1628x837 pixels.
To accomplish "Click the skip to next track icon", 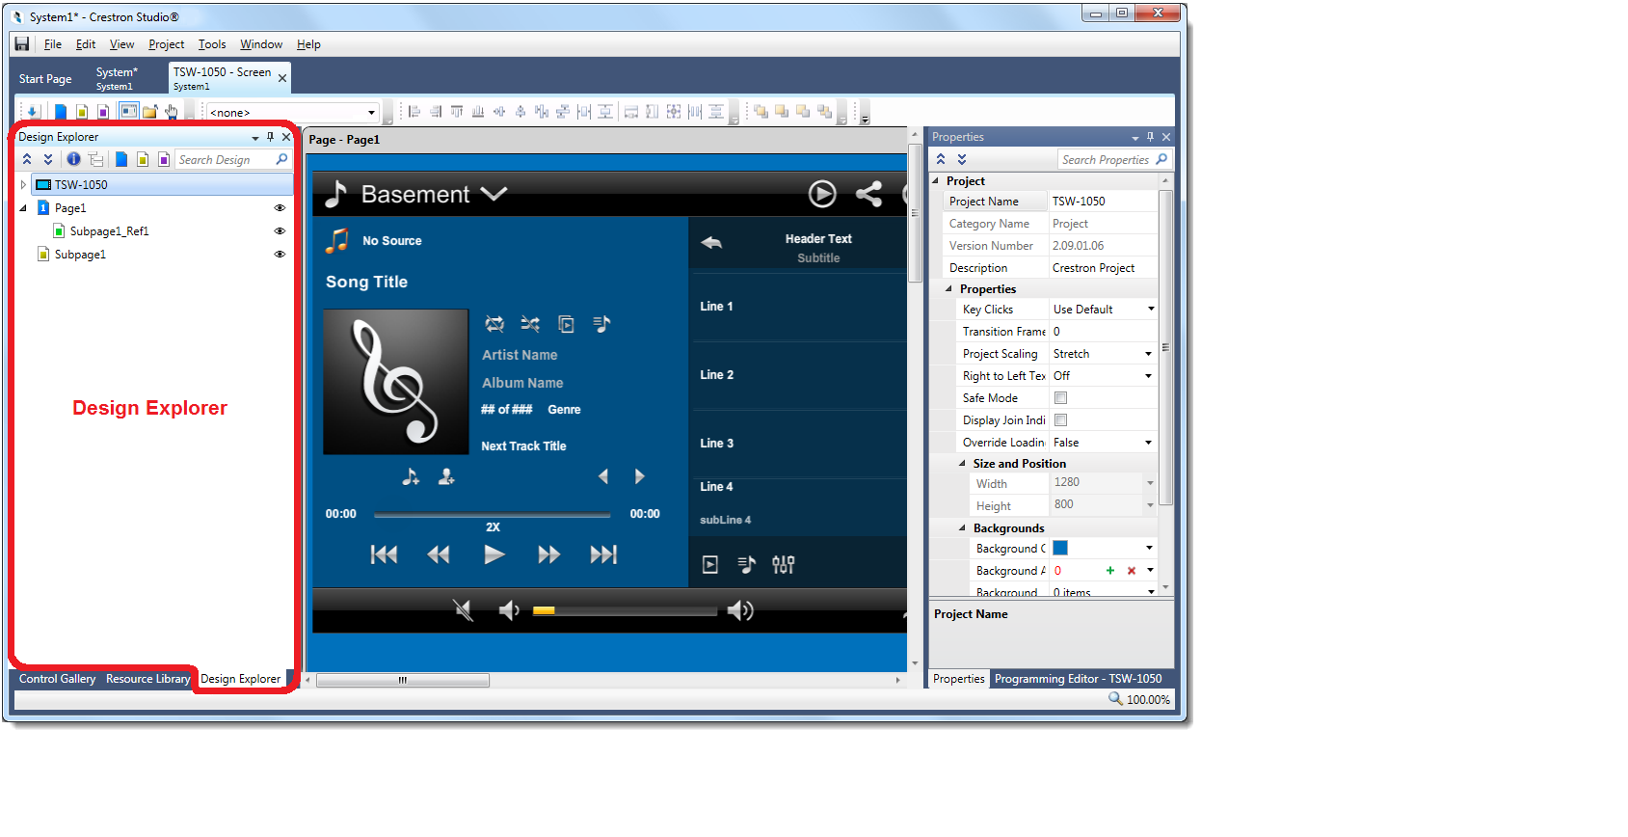I will click(603, 554).
